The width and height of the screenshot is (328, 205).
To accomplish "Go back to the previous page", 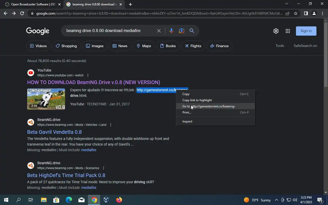I will 6,13.
